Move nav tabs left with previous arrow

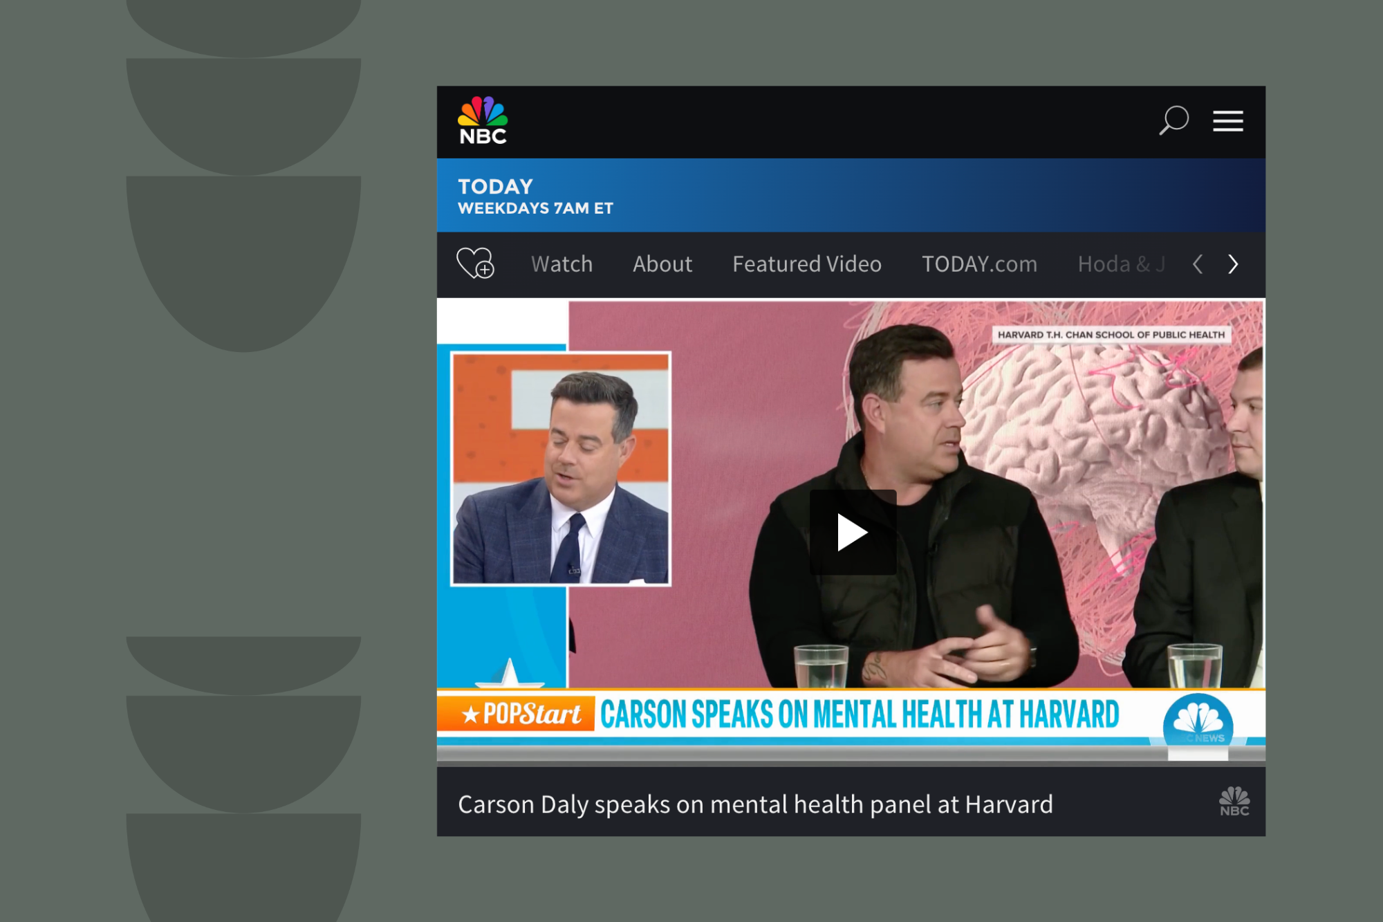click(x=1198, y=264)
